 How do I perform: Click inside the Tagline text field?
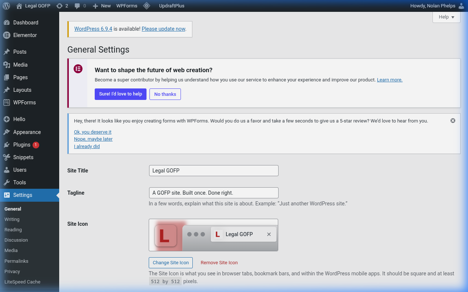tap(213, 192)
